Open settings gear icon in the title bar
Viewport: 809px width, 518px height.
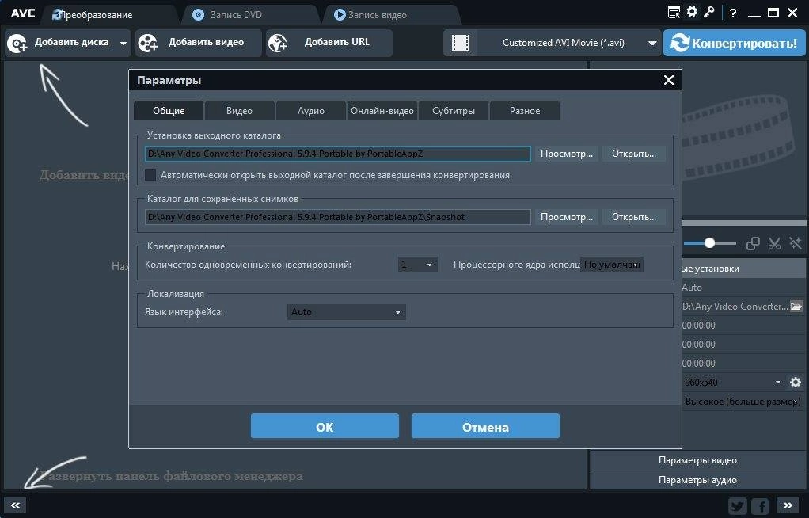tap(692, 11)
